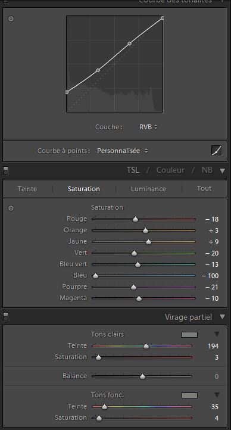
Task: Click the Rouge value field showing -18
Action: [212, 219]
